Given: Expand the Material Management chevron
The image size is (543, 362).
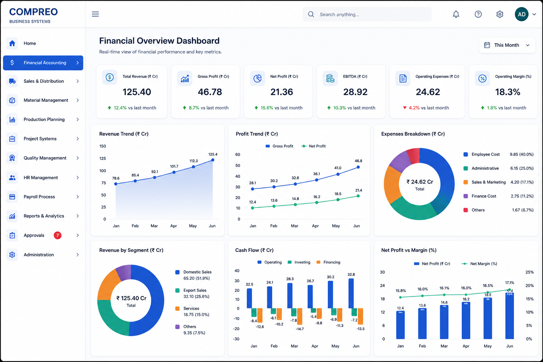Looking at the screenshot, I should 77,100.
